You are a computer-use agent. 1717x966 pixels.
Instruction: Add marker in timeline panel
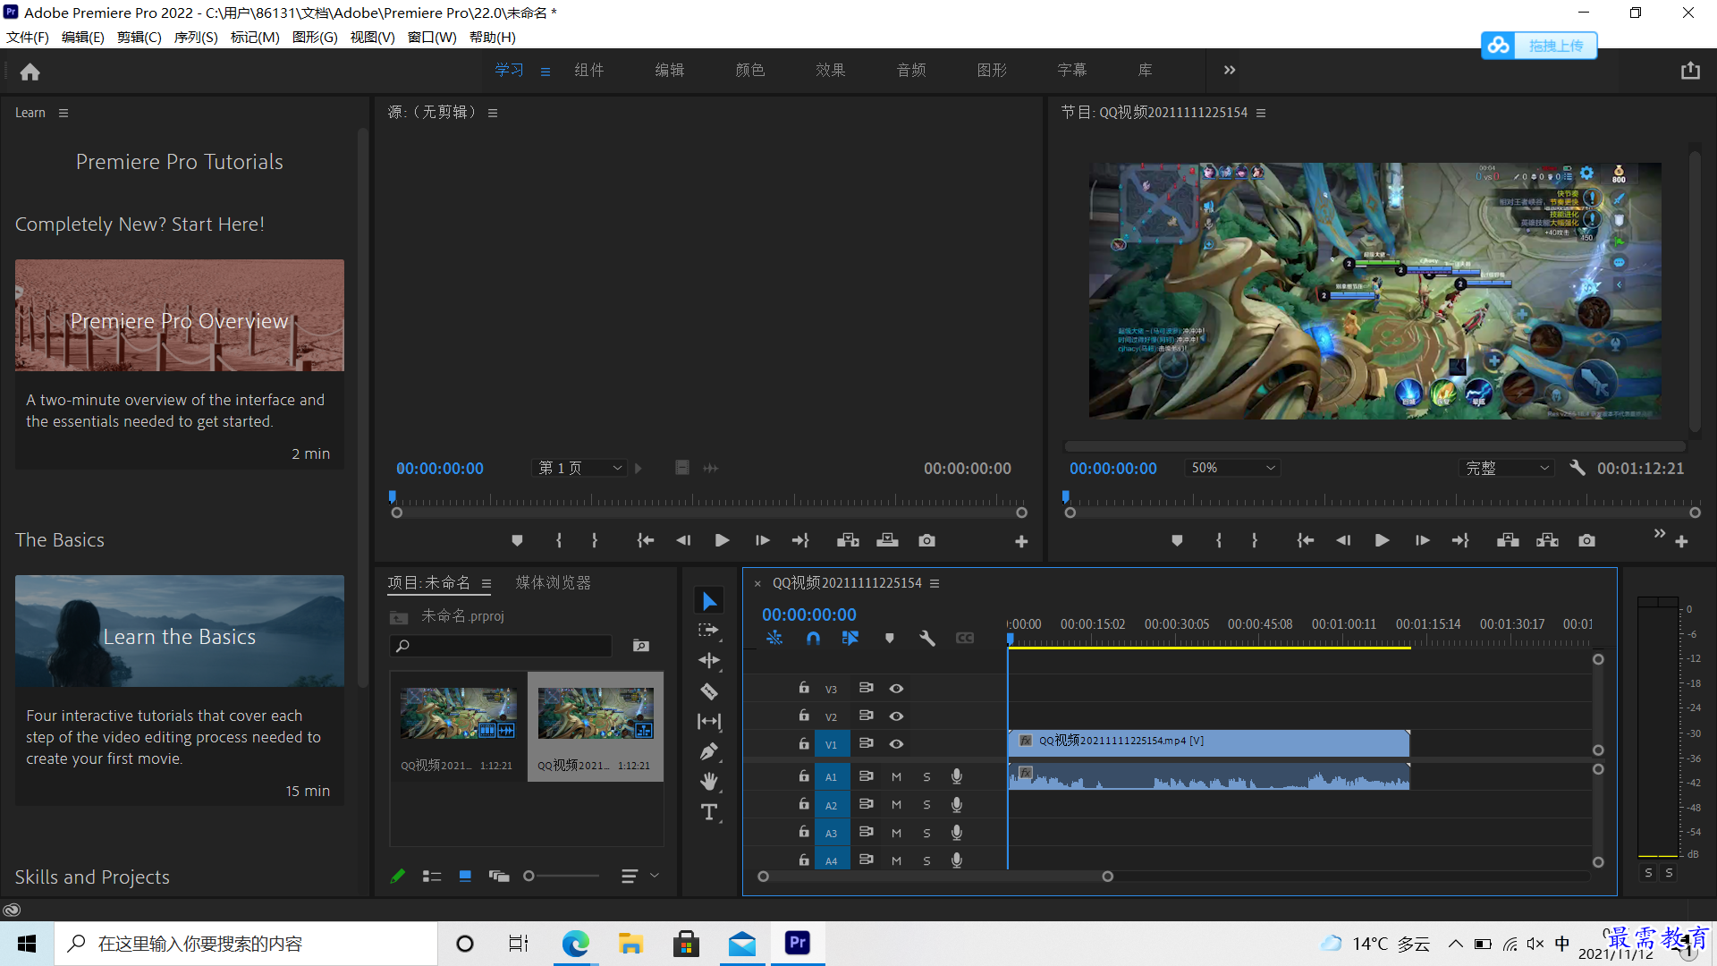[889, 639]
